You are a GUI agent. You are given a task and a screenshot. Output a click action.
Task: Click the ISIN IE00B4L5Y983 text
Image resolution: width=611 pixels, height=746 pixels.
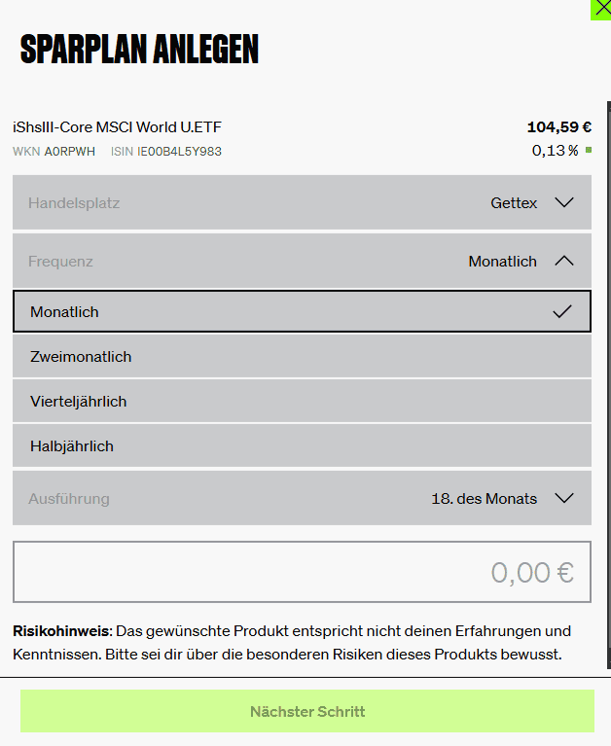[166, 152]
